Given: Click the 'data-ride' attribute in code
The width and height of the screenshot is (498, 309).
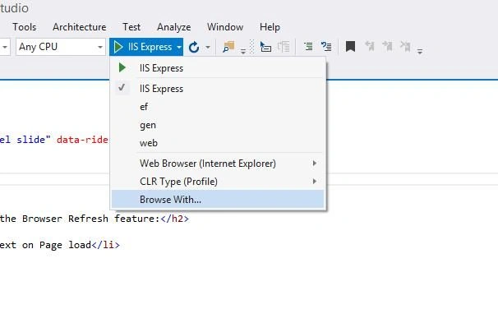Looking at the screenshot, I should pos(82,140).
